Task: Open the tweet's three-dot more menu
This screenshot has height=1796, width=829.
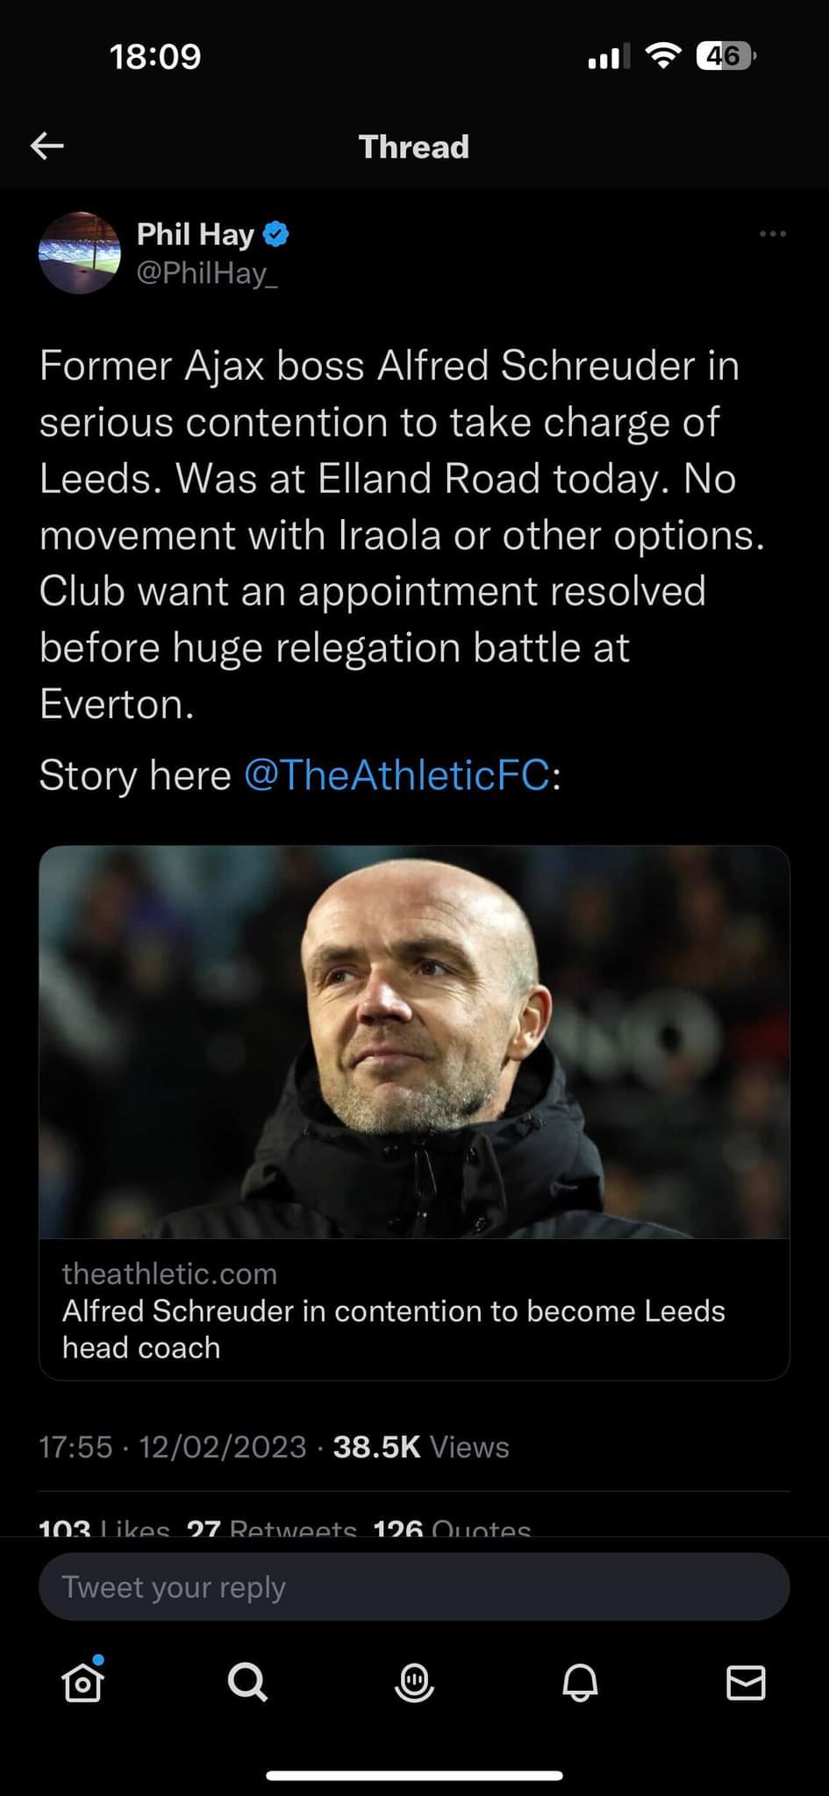Action: 772,234
